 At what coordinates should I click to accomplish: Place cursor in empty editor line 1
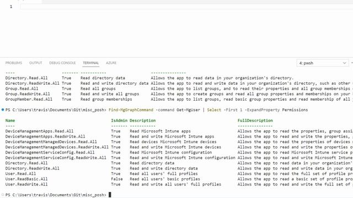pos(186,7)
